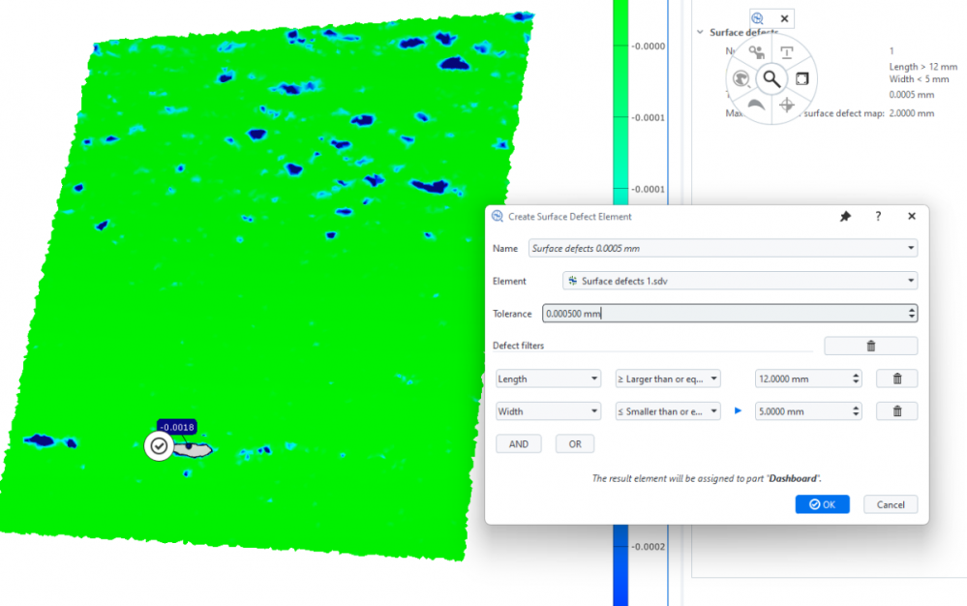Image resolution: width=967 pixels, height=606 pixels.
Task: Open the Name dropdown for surface defects
Action: [911, 249]
